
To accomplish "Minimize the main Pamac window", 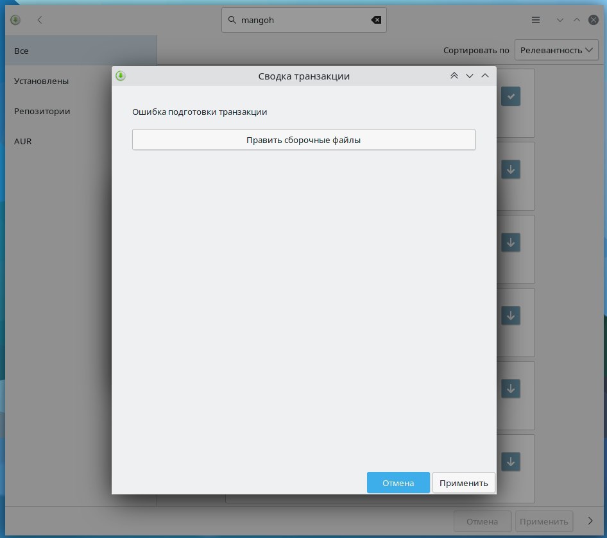I will [x=560, y=20].
